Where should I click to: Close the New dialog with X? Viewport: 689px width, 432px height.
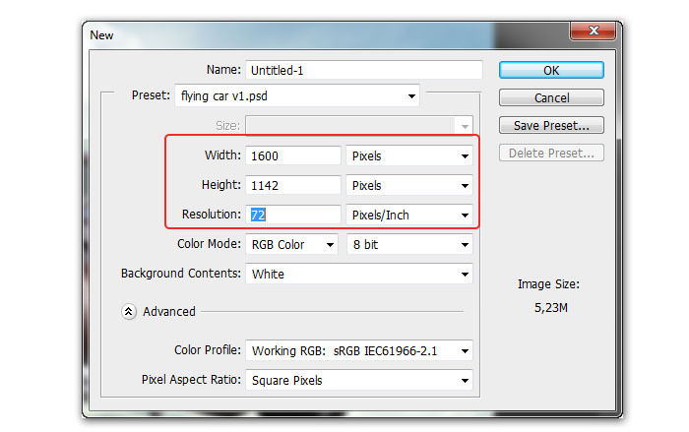pos(594,31)
